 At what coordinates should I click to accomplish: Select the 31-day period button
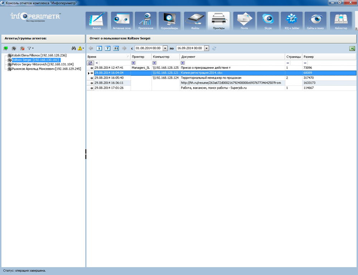(x=116, y=48)
